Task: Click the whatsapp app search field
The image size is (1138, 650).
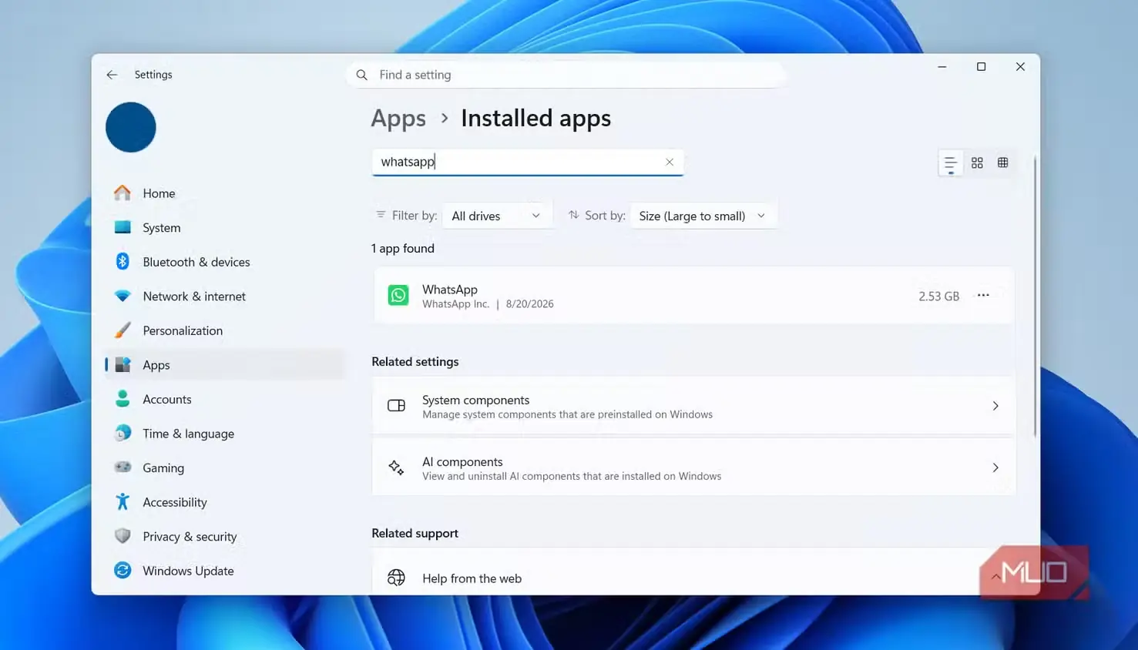Action: point(528,162)
